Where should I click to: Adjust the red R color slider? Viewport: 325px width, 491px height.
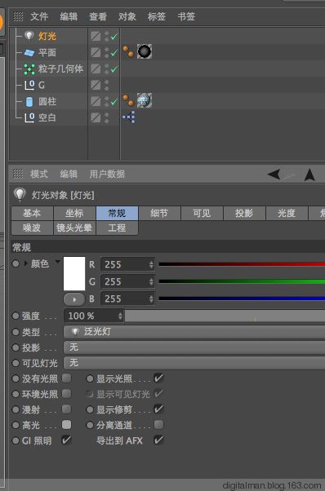pyautogui.click(x=242, y=264)
